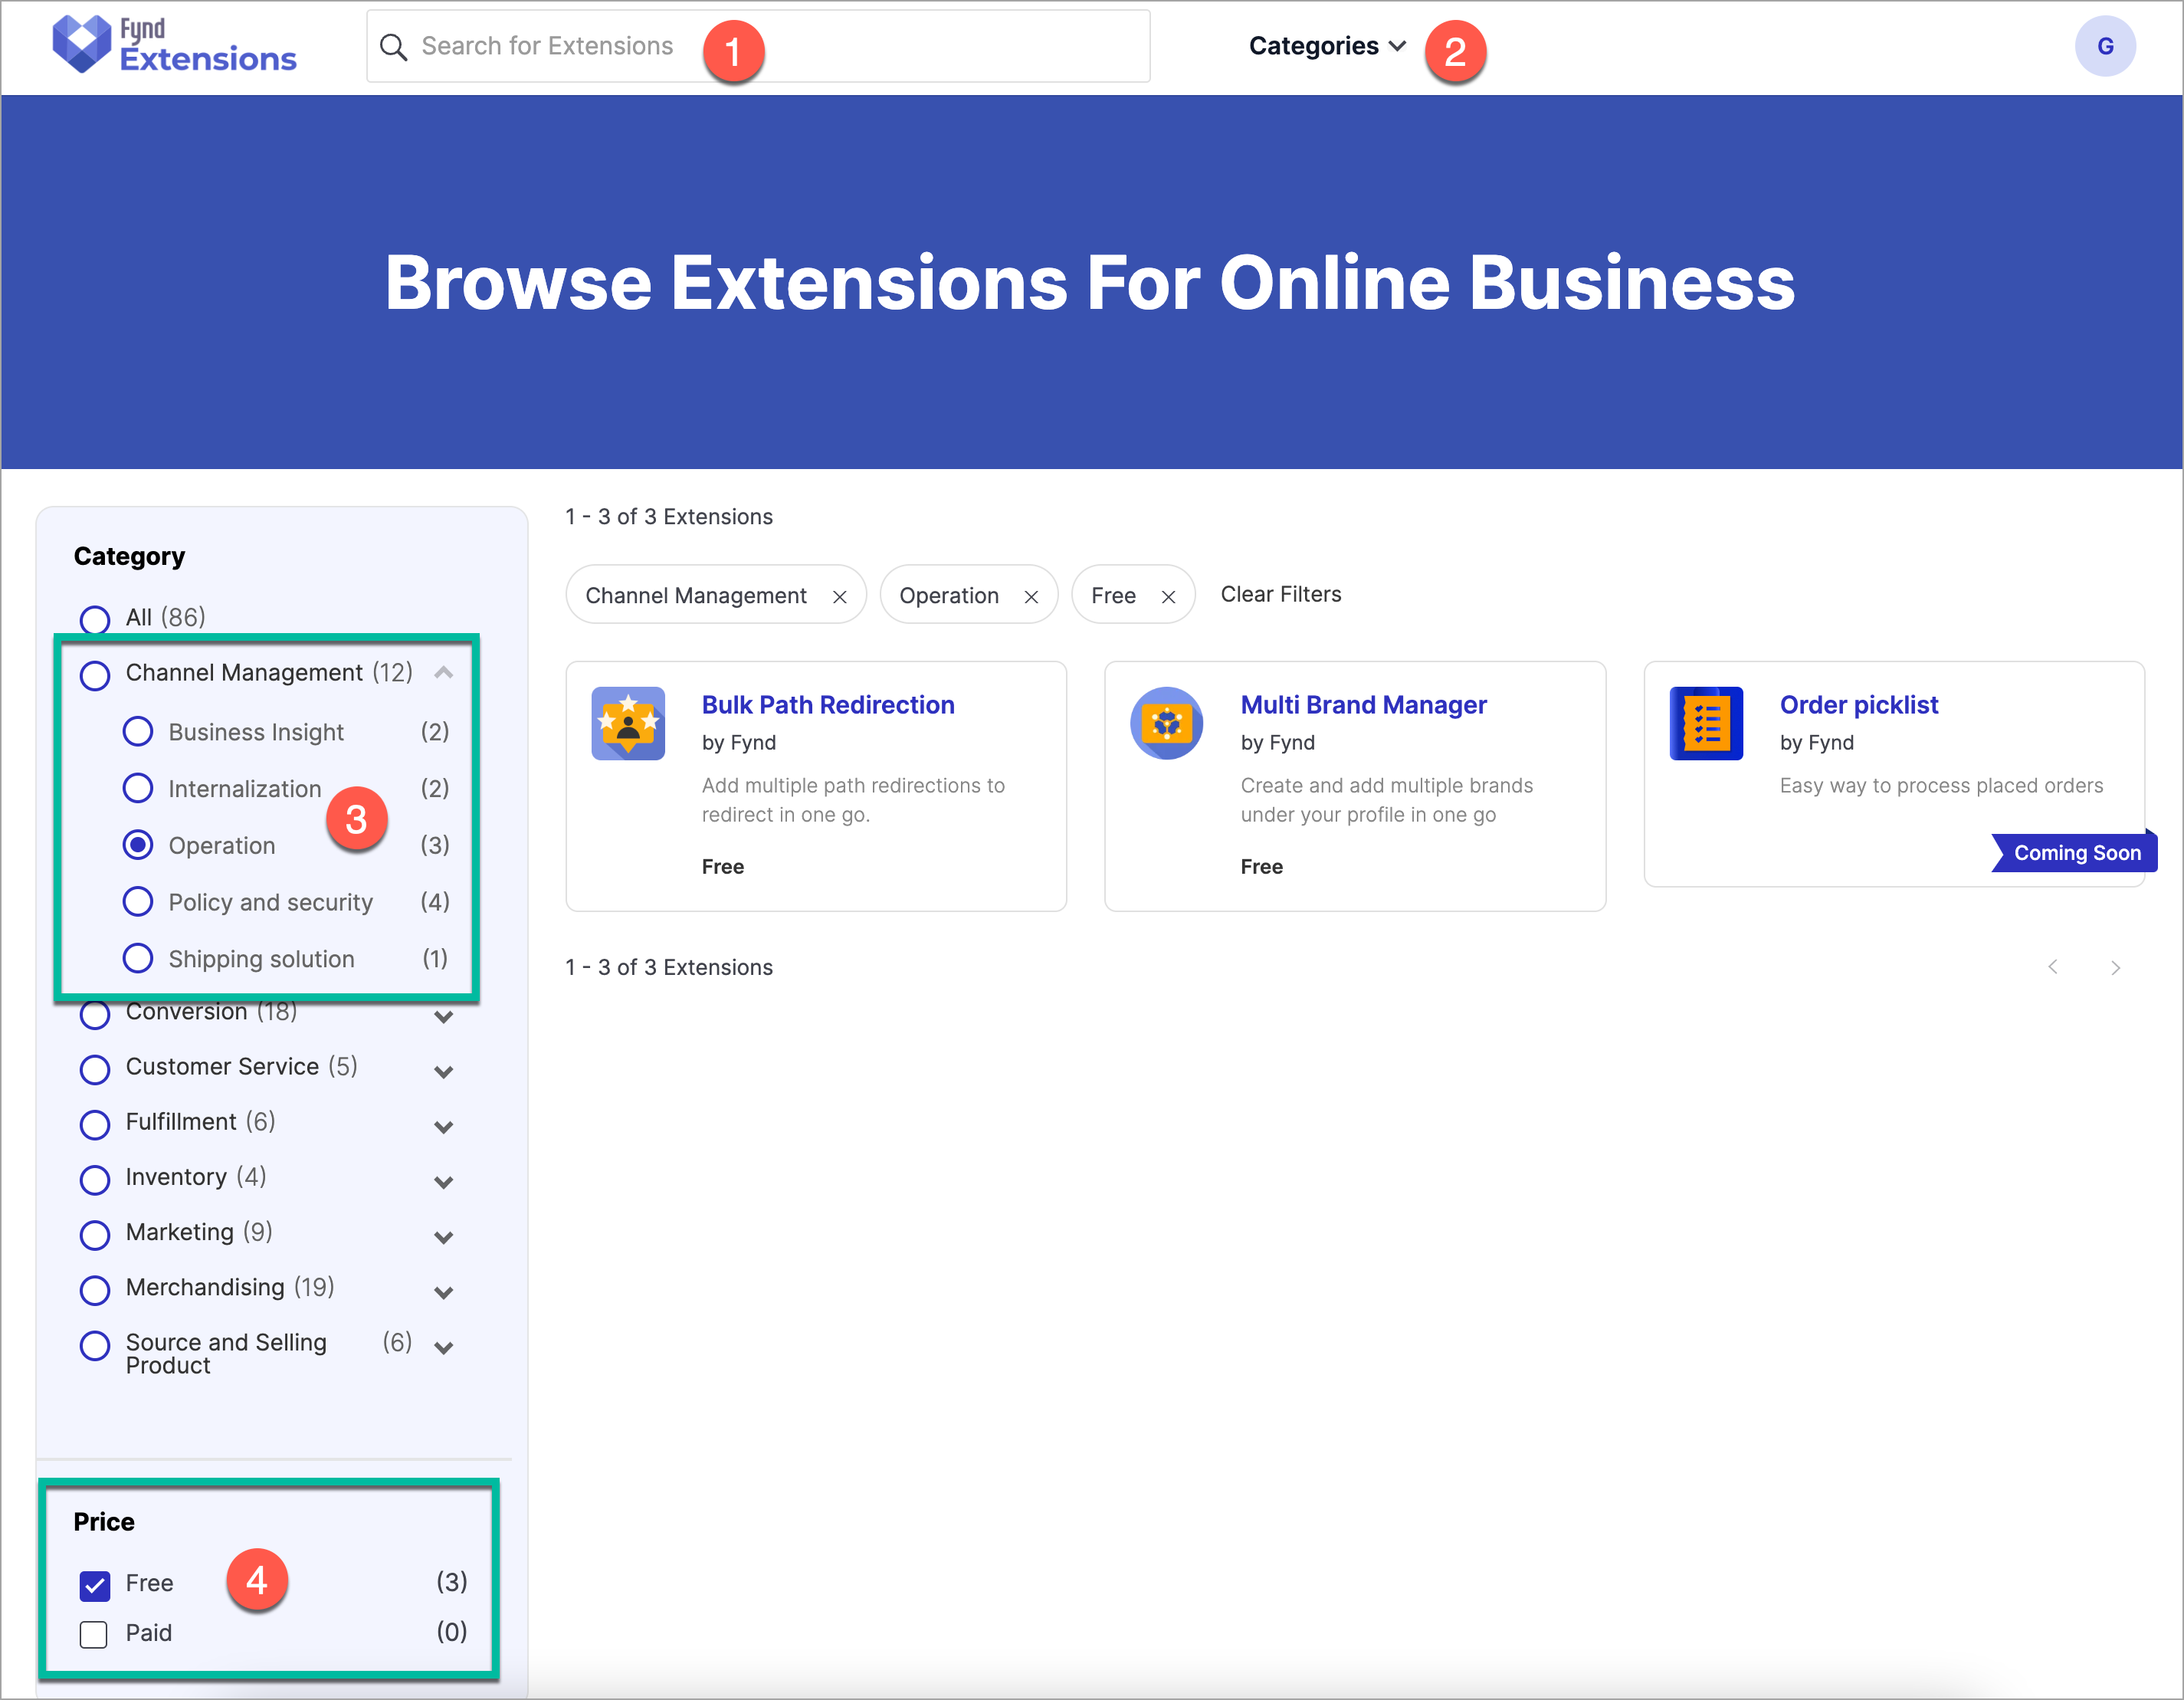Select the Customer Service category radio
This screenshot has height=1700, width=2184.
95,1069
